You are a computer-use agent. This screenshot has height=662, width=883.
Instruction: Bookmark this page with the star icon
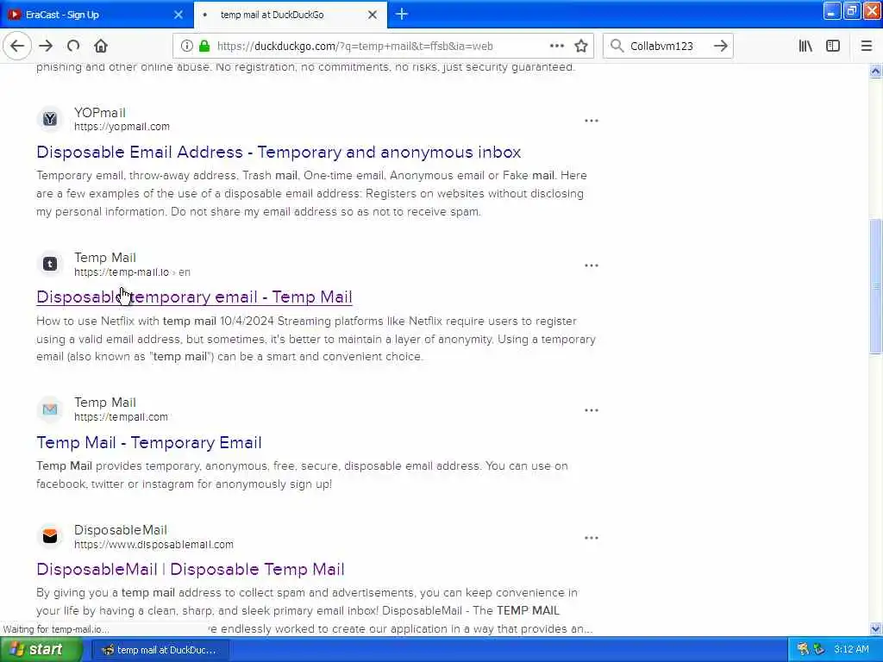click(x=581, y=47)
